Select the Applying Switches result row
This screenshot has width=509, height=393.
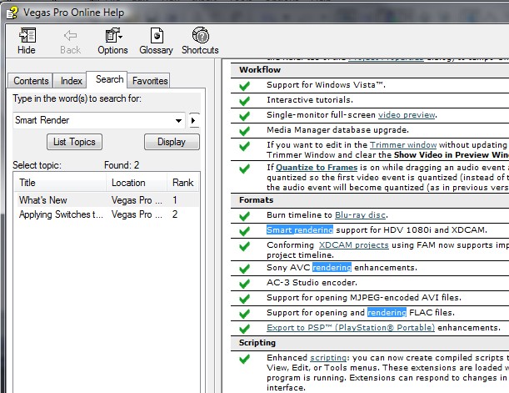click(x=107, y=214)
